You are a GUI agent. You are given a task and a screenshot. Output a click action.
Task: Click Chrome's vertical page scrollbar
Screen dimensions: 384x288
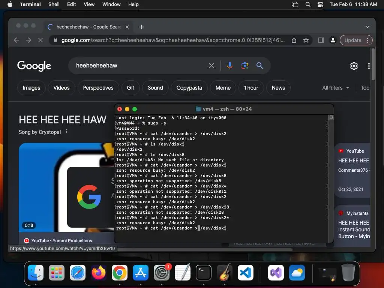[x=373, y=64]
